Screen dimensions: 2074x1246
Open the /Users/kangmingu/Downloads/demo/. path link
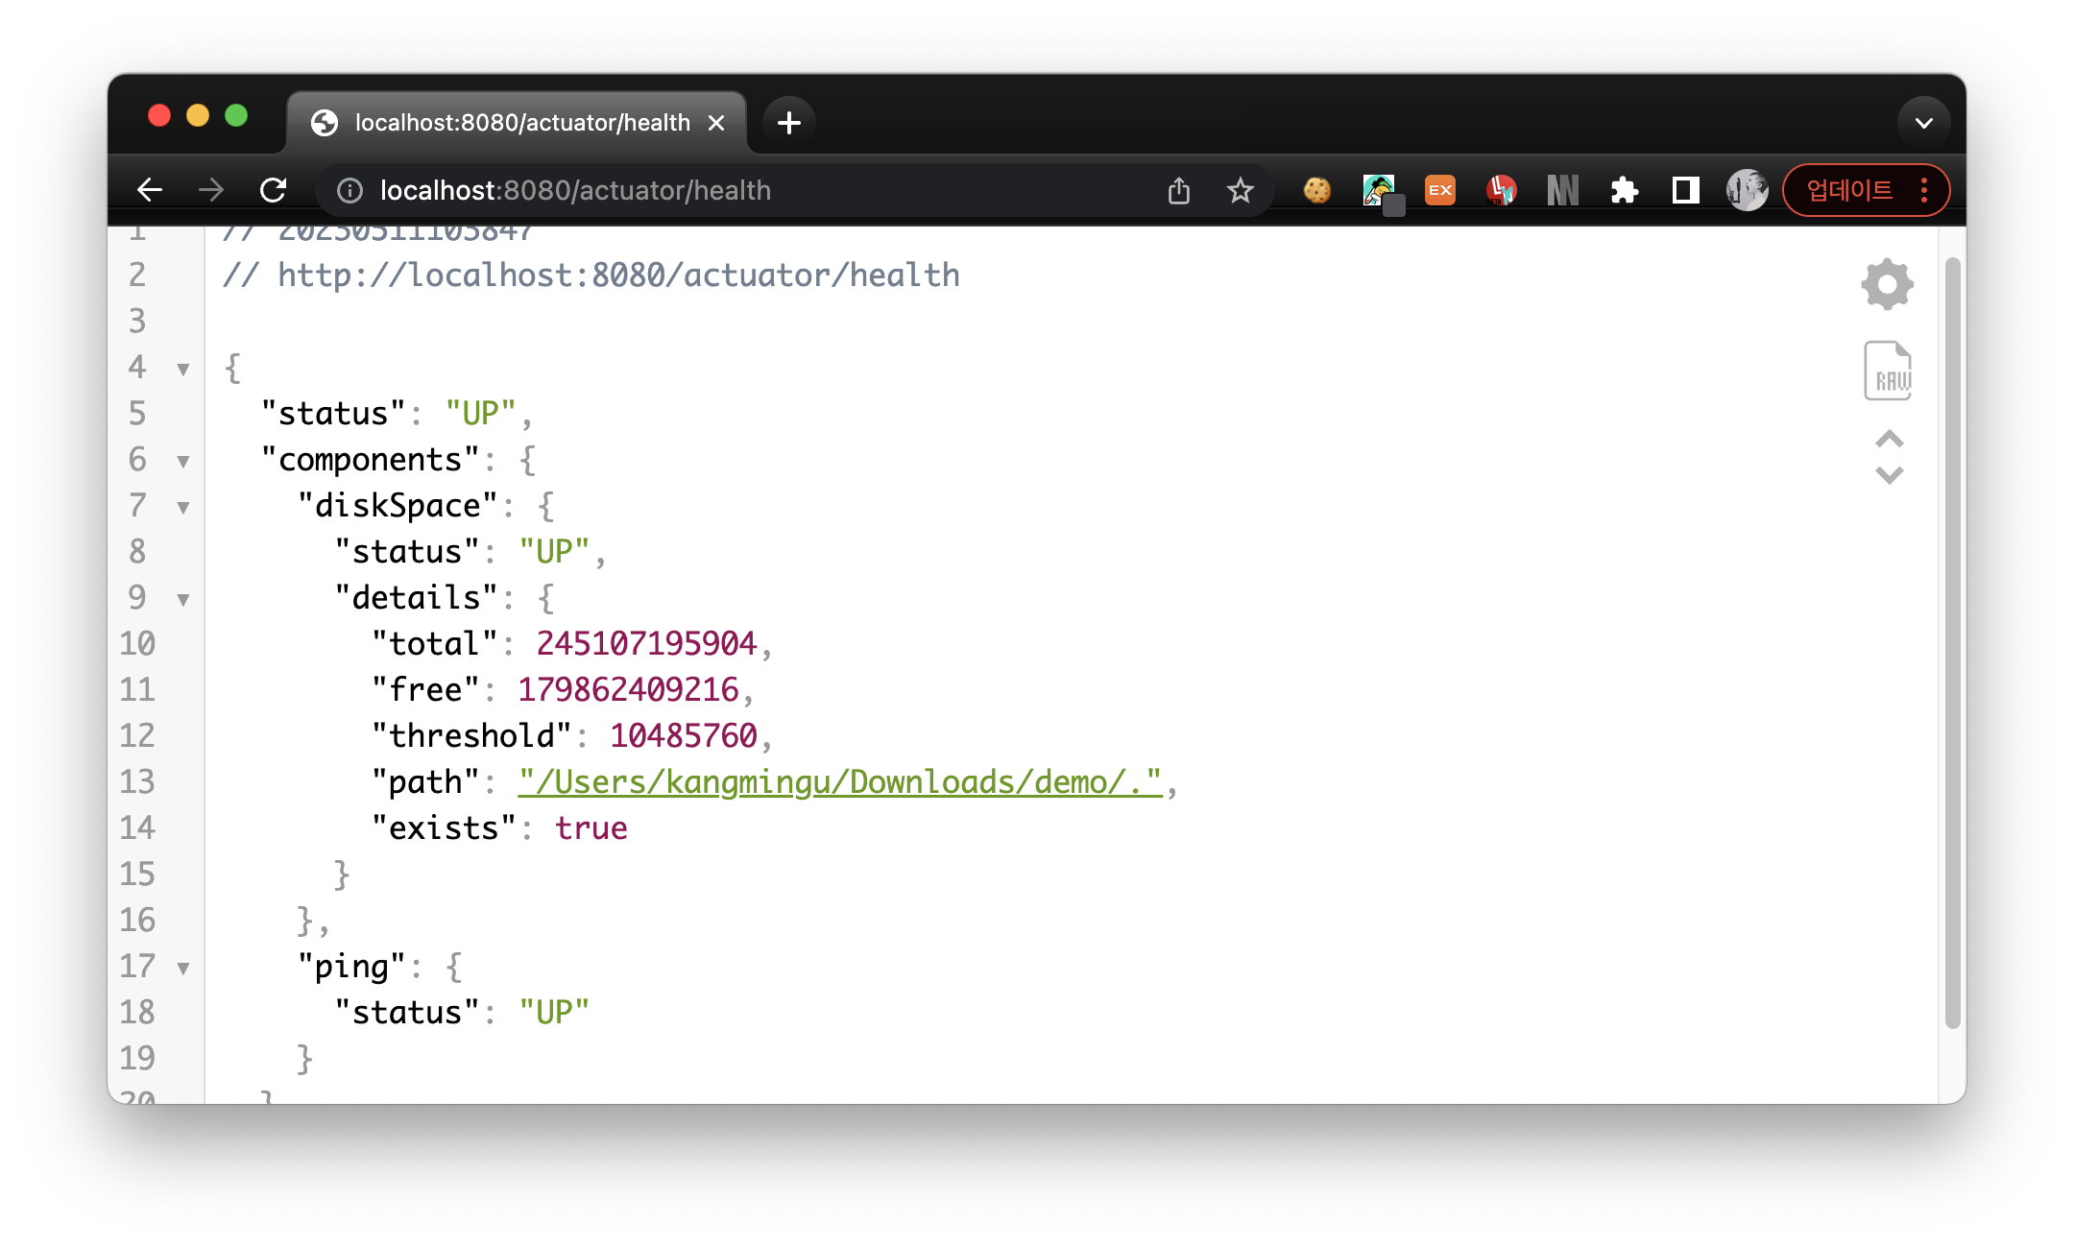click(839, 782)
